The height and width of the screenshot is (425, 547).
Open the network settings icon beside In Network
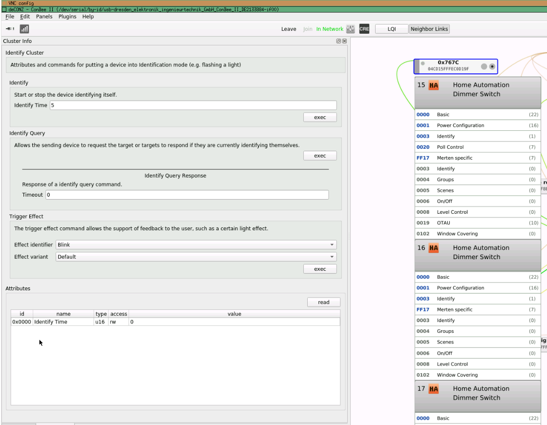click(351, 29)
